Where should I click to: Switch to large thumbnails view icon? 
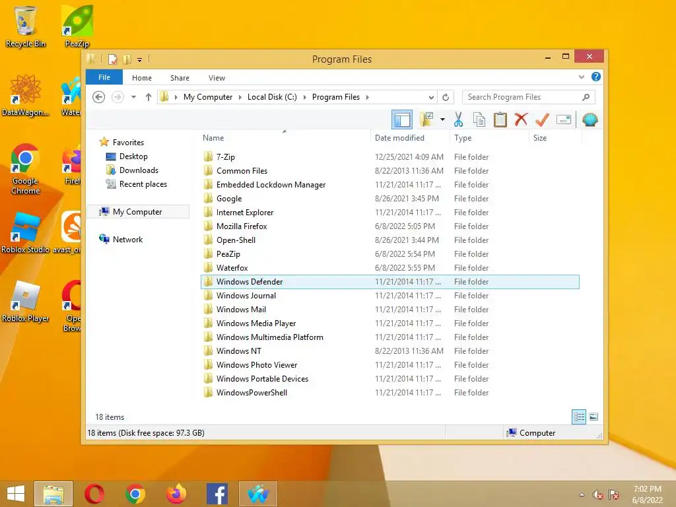(x=593, y=417)
